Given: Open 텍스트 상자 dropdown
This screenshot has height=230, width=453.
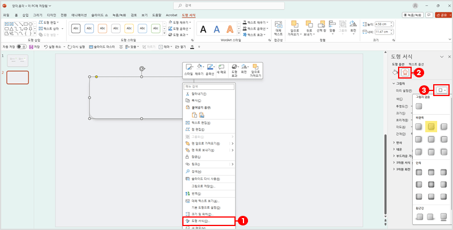Looking at the screenshot, I should 51,28.
